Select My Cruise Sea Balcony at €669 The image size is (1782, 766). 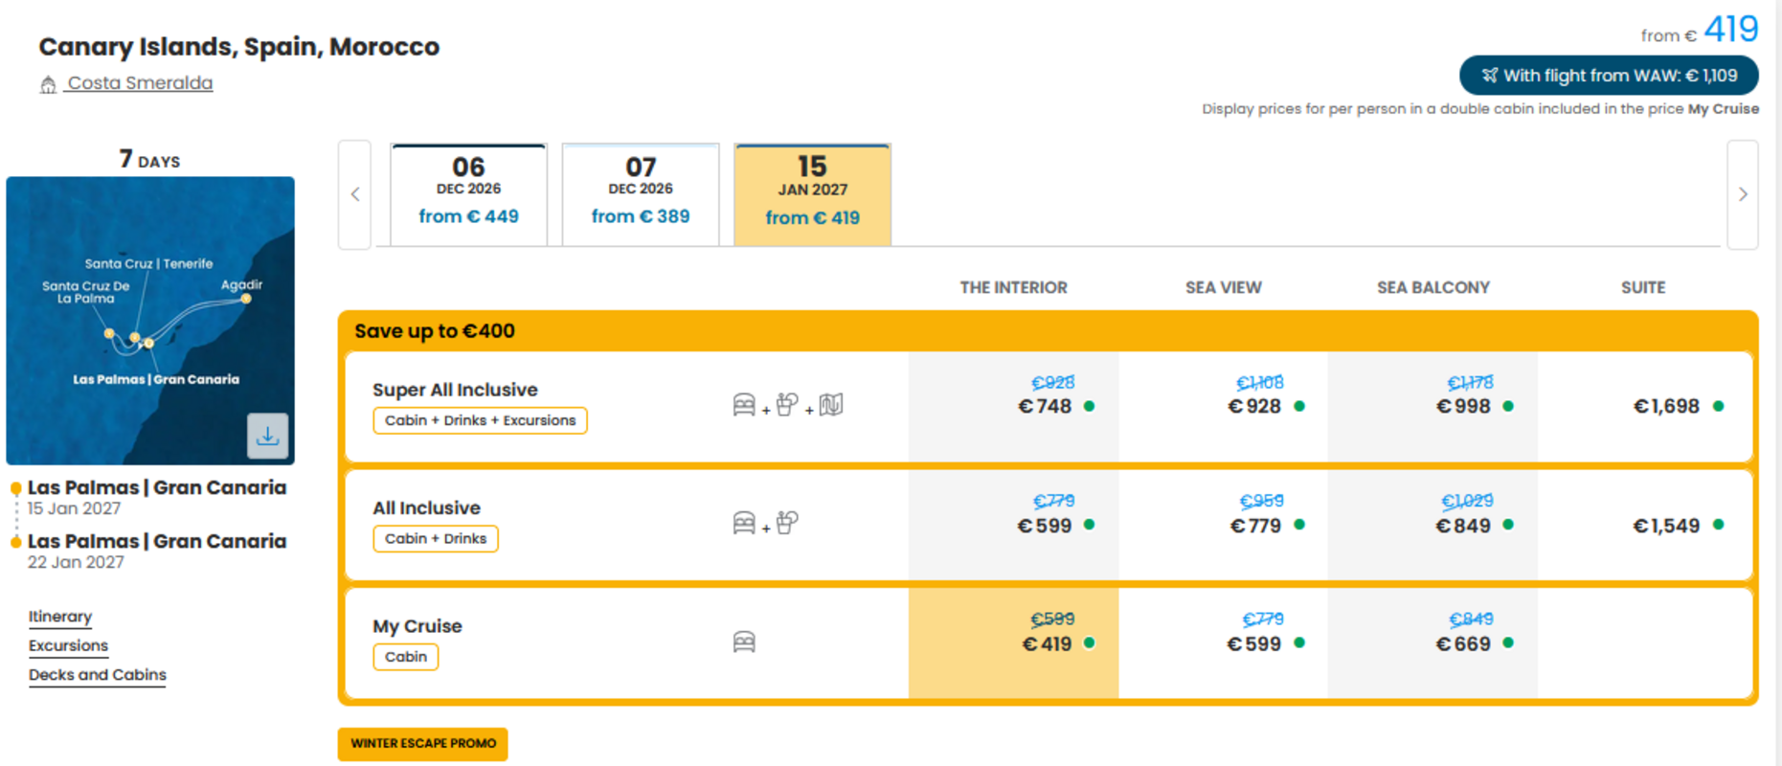click(1432, 643)
